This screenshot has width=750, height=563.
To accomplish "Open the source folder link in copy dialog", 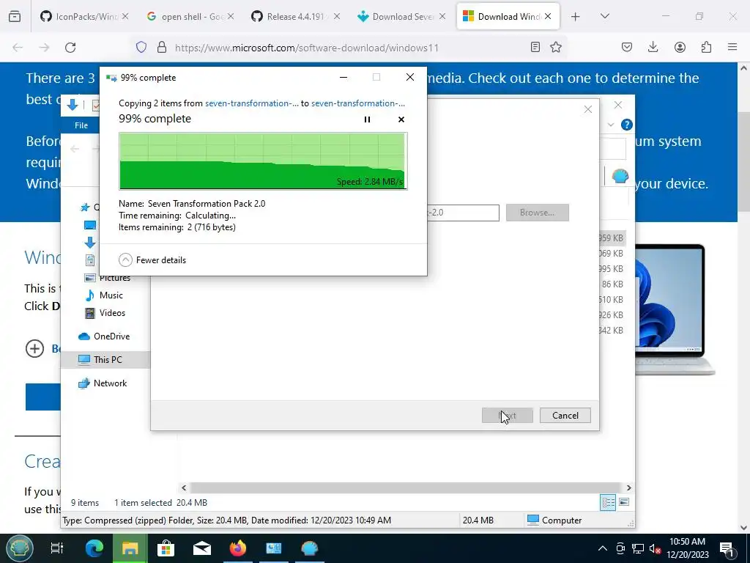I will [252, 103].
